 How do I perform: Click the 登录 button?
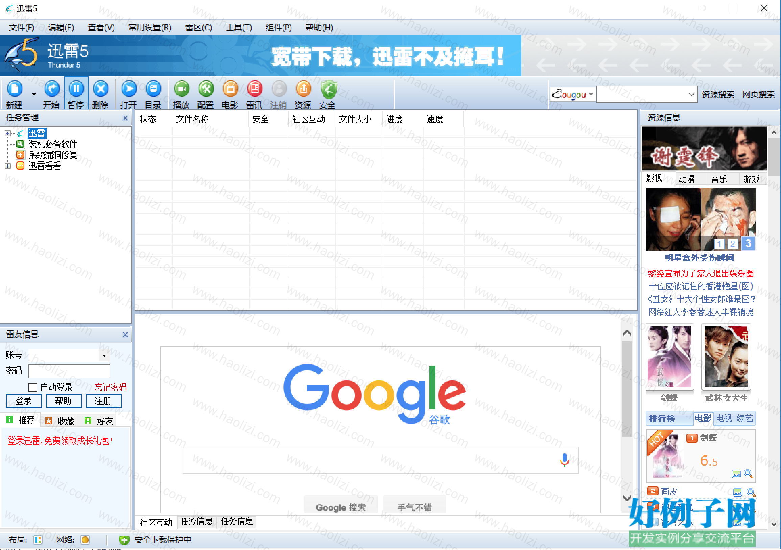24,401
